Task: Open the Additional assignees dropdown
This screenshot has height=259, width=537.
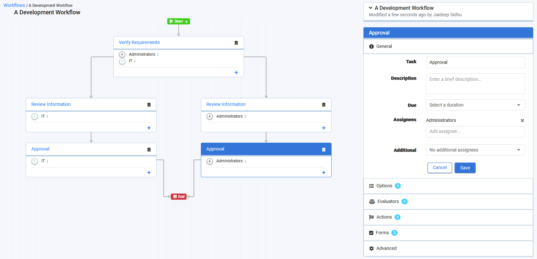Action: [x=475, y=150]
